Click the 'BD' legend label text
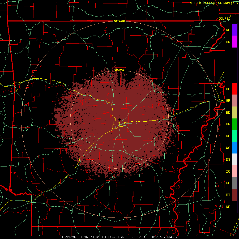The image size is (239, 239). tap(228, 113)
